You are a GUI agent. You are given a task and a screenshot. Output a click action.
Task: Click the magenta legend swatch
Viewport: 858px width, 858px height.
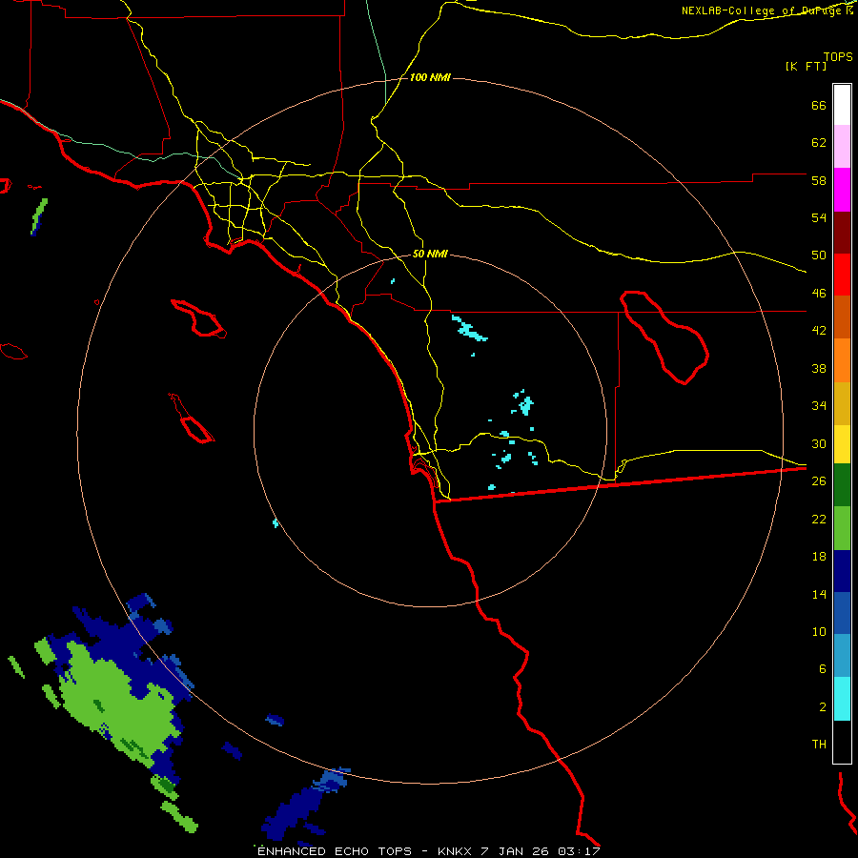pos(842,190)
